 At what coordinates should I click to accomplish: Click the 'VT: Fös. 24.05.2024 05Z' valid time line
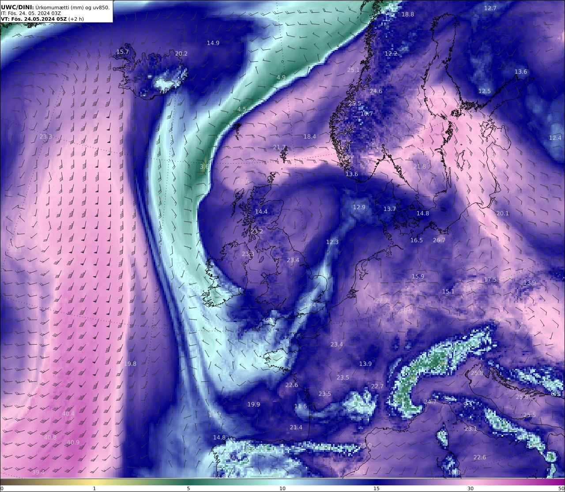coord(42,19)
